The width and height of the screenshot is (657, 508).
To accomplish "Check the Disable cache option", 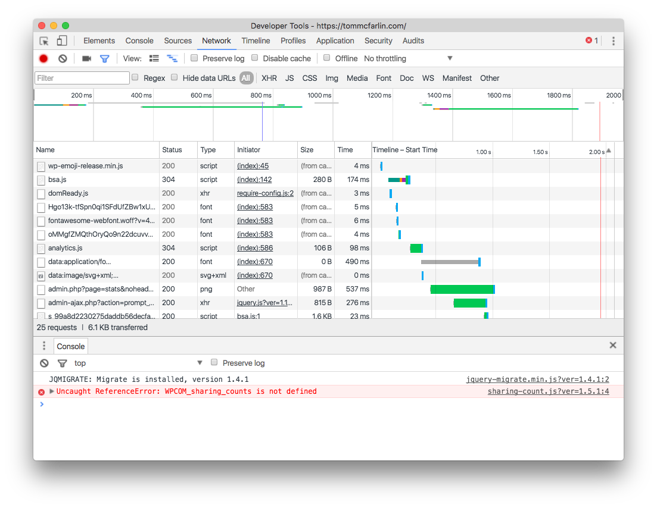I will (x=255, y=58).
